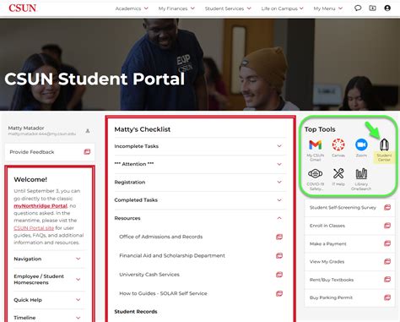Click the Matty Matador name

point(26,128)
